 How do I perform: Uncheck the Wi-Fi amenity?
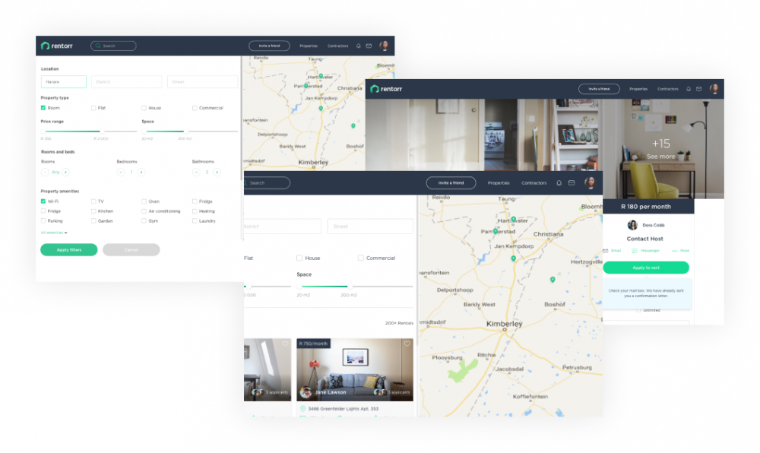point(43,201)
